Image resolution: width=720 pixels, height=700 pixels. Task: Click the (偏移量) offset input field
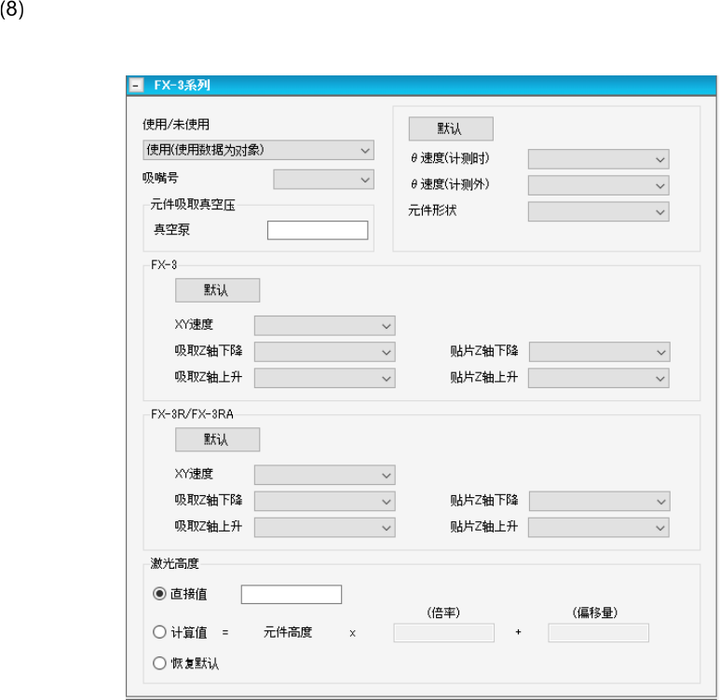click(x=598, y=633)
